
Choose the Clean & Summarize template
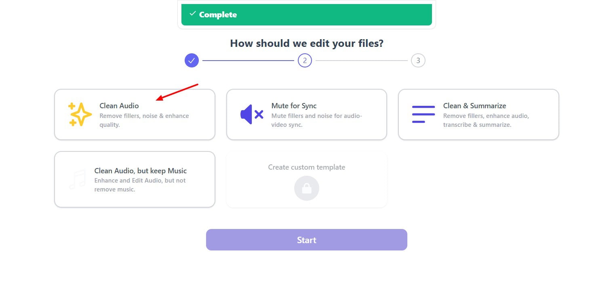[x=478, y=115]
